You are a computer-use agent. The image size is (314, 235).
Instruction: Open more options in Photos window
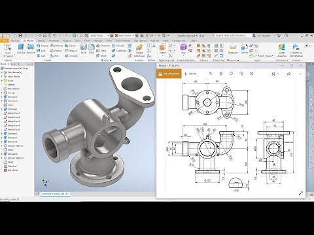301,74
